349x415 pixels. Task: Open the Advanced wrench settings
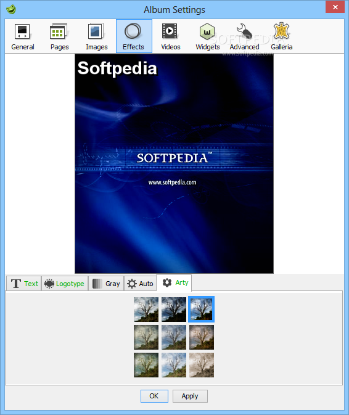(244, 36)
